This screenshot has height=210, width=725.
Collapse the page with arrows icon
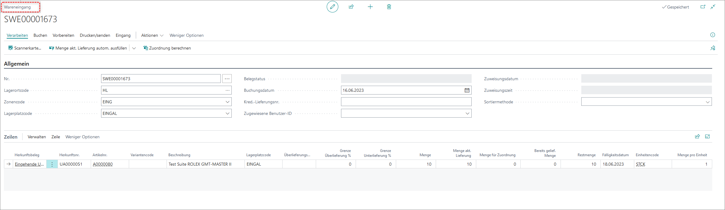tap(713, 7)
